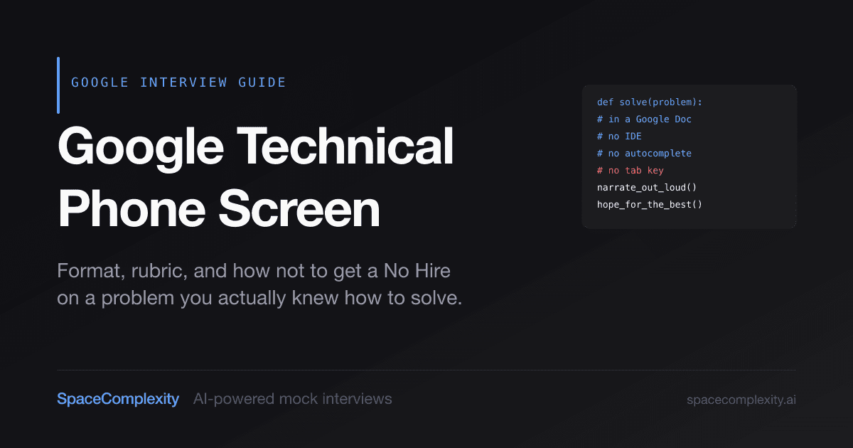Select the subtitle starting 'Format, rubric'
853x448 pixels.
pyautogui.click(x=259, y=285)
